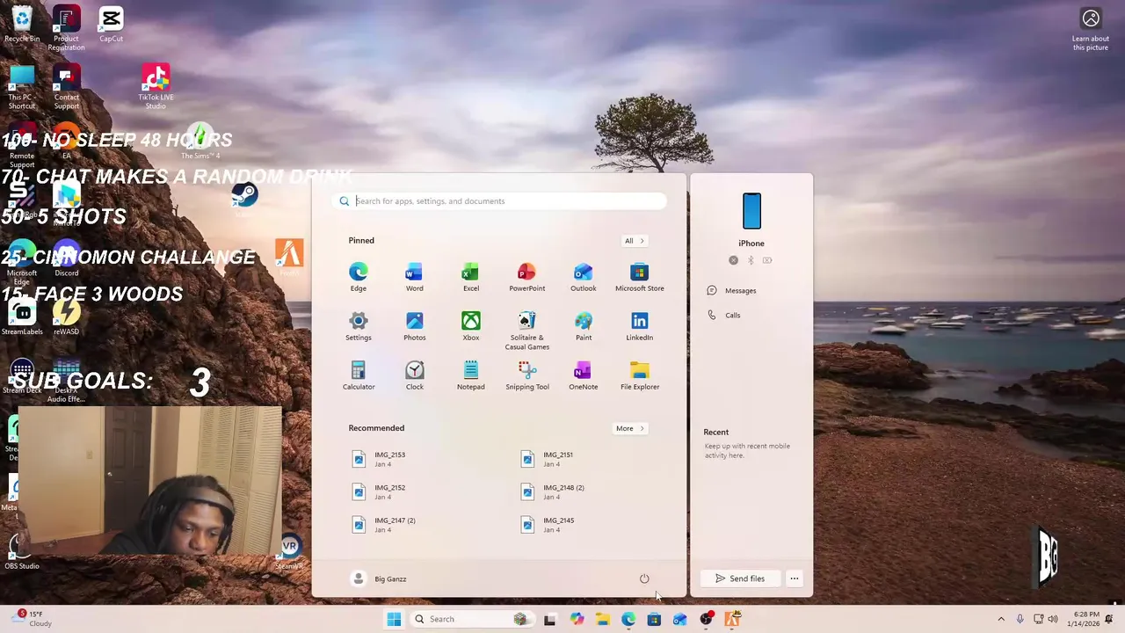Launch Word from the Start menu
Viewport: 1125px width, 633px height.
coord(414,277)
